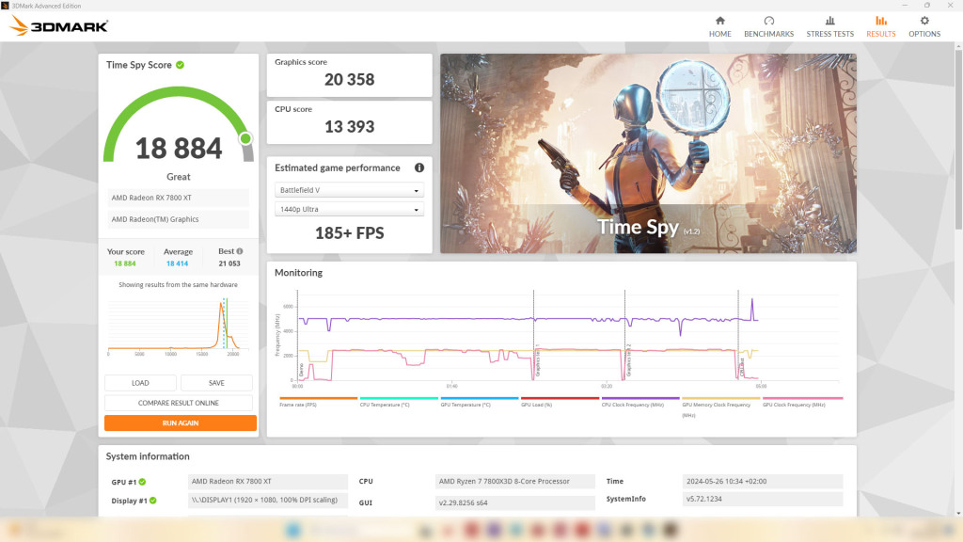Click the AMD Ryzen 7 7800X3D CPU field
963x542 pixels.
tap(514, 481)
